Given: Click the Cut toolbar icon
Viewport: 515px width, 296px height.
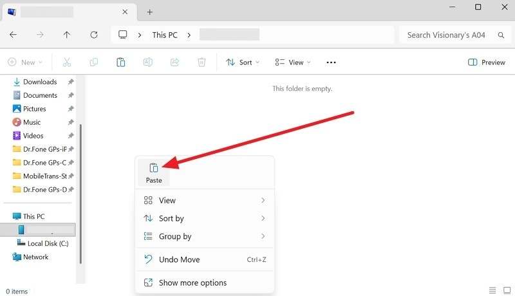Looking at the screenshot, I should [x=67, y=62].
